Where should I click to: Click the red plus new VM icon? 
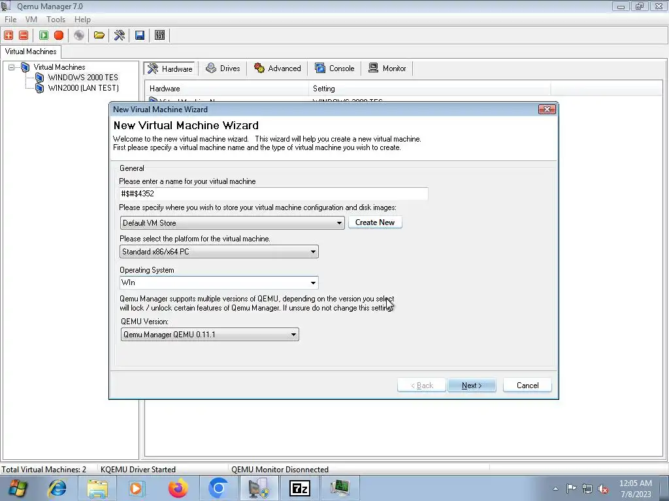[8, 35]
